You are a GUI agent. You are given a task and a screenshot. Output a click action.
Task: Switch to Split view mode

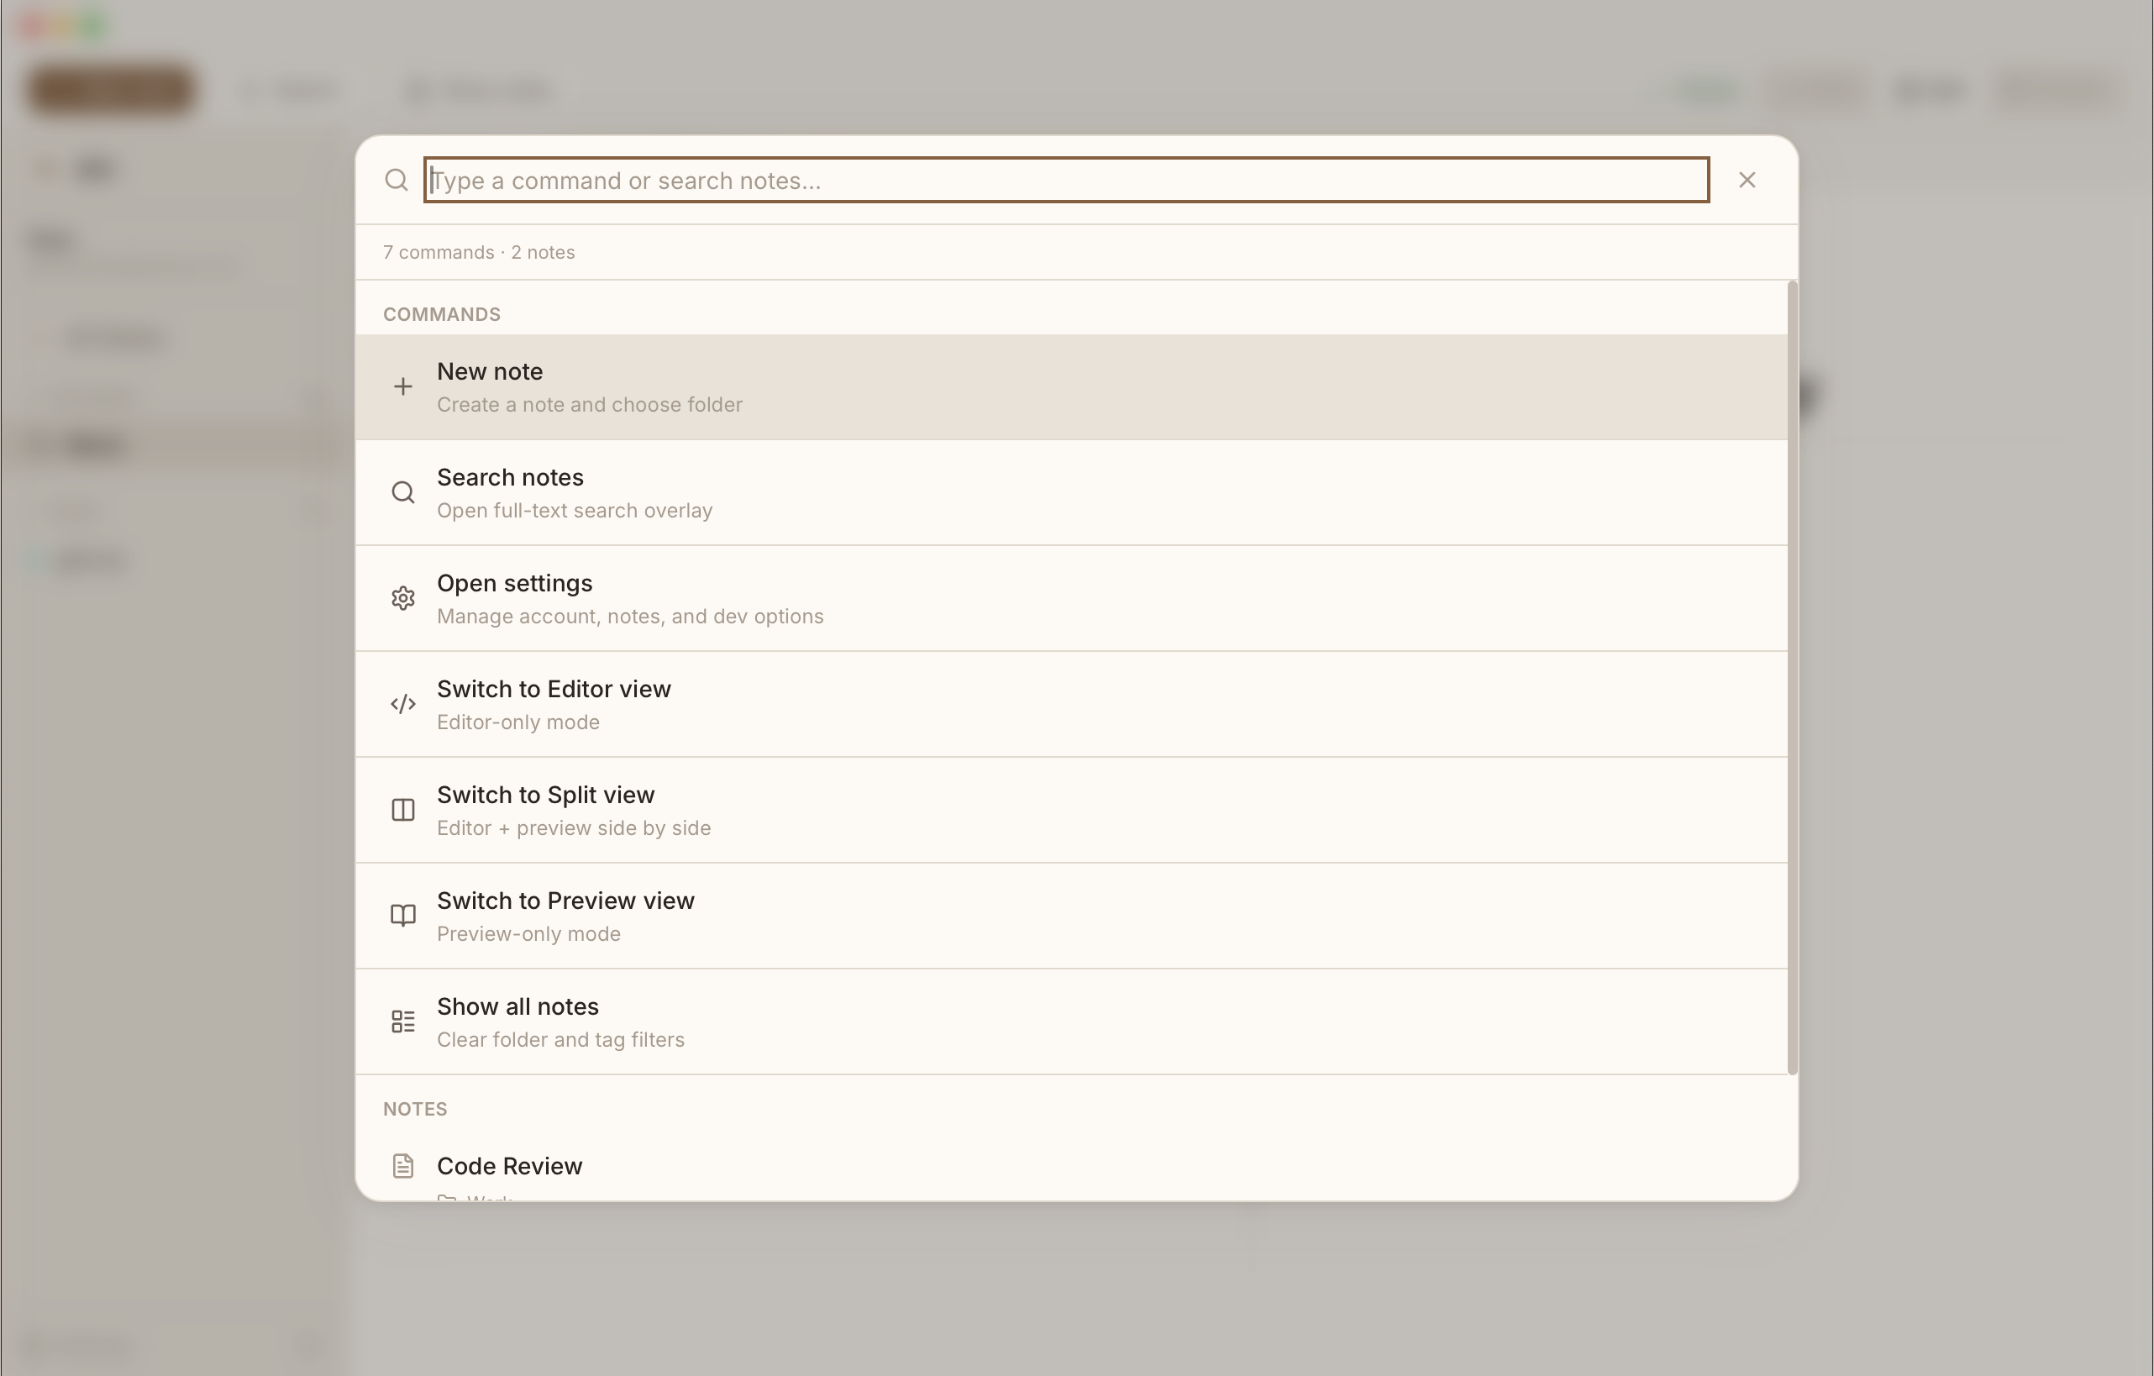tap(805, 809)
